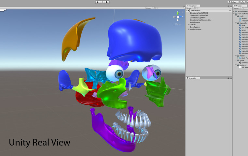Select the rotation script asset
Viewport: 248px width, 156px height.
243,21
